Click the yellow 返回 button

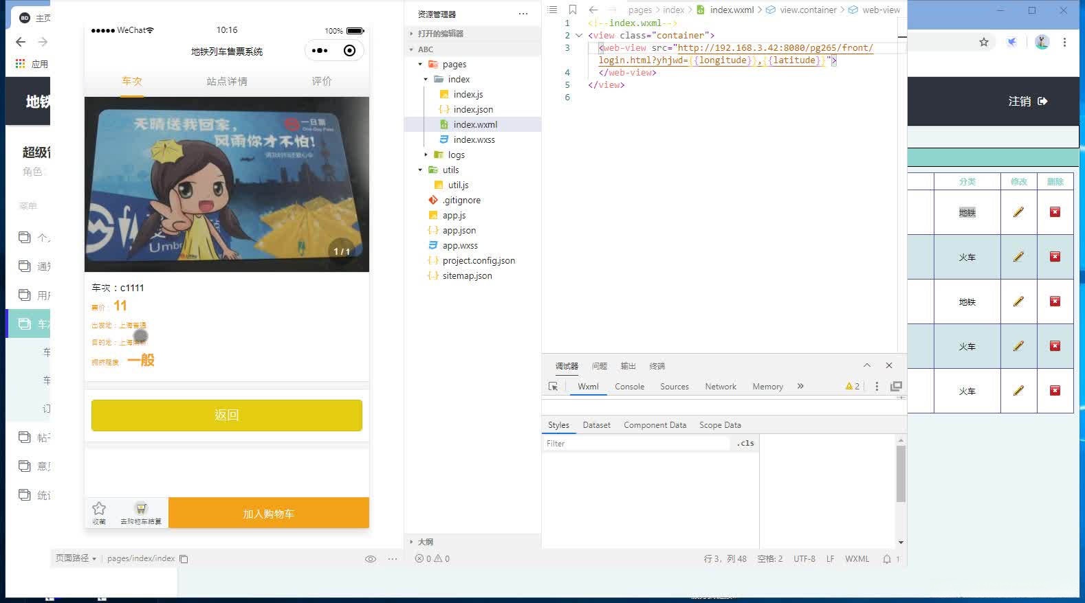coord(227,416)
